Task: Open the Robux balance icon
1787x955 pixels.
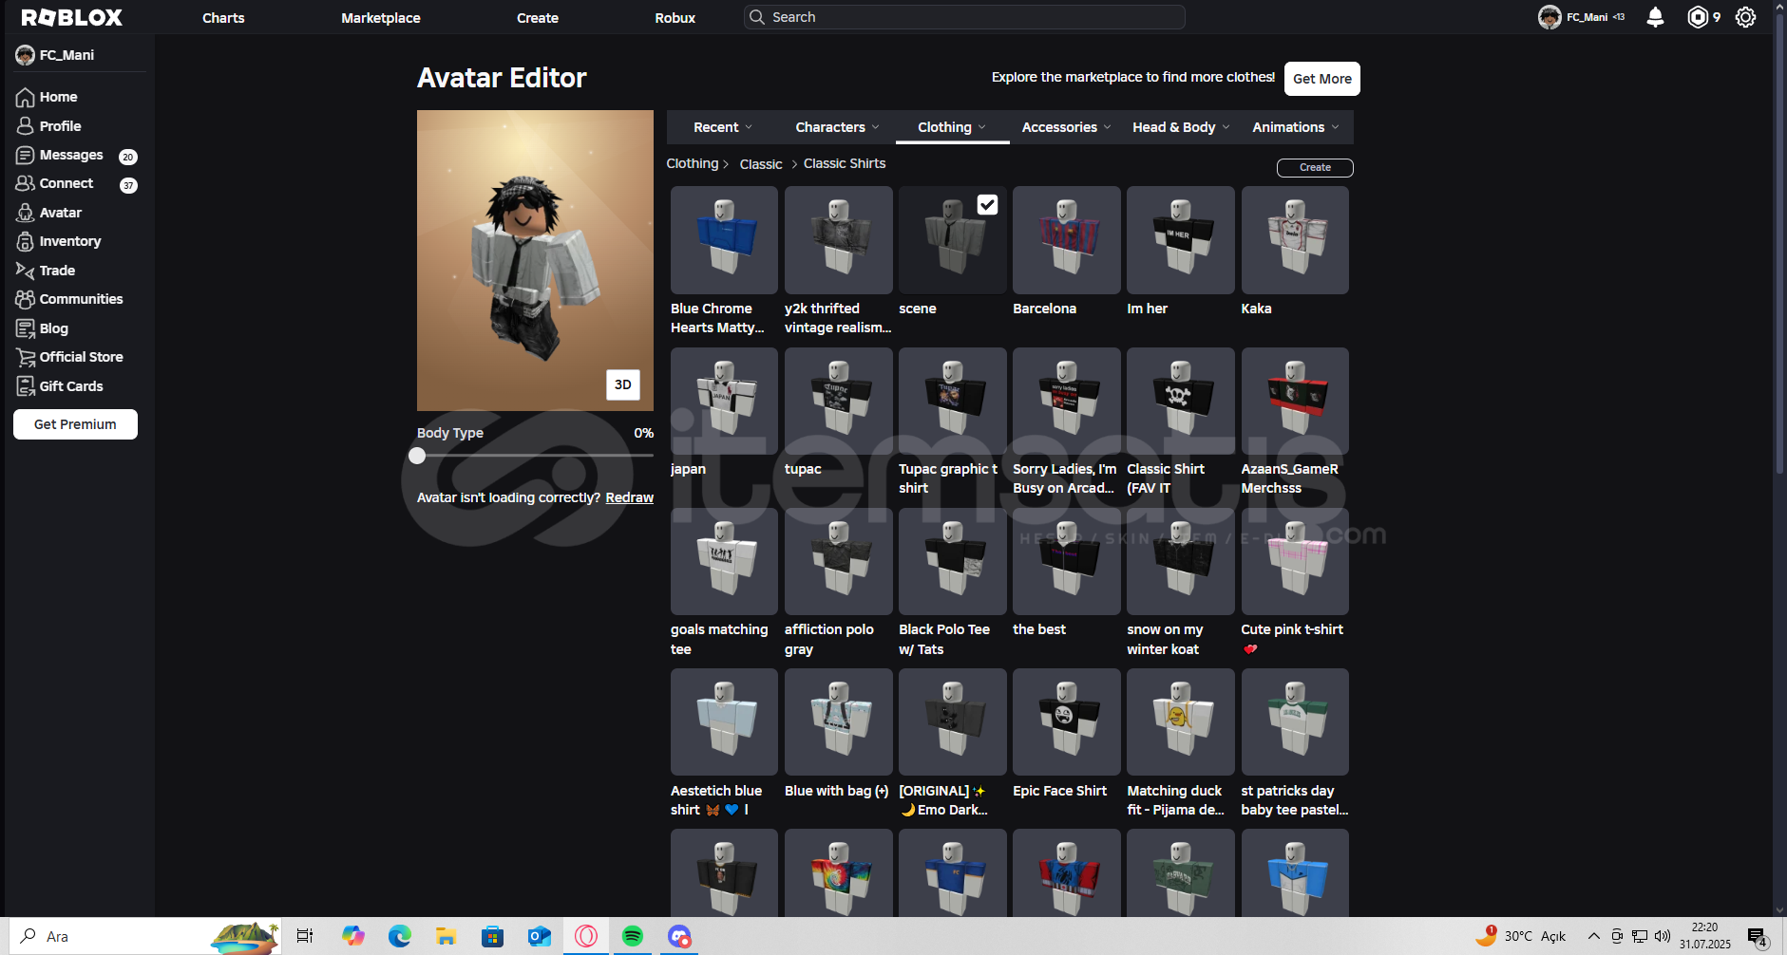Action: click(x=1698, y=17)
